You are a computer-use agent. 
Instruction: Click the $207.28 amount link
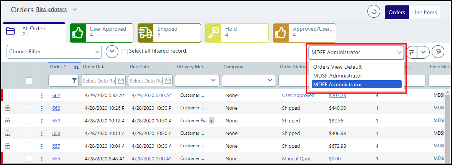(x=337, y=96)
